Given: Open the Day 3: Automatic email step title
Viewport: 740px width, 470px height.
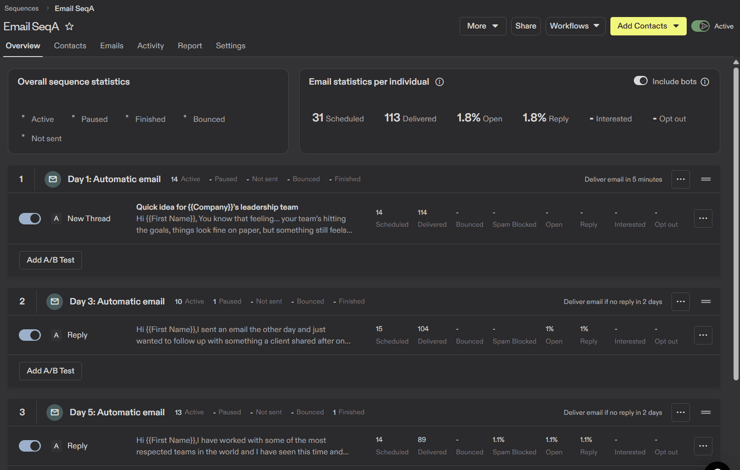Looking at the screenshot, I should pyautogui.click(x=117, y=302).
